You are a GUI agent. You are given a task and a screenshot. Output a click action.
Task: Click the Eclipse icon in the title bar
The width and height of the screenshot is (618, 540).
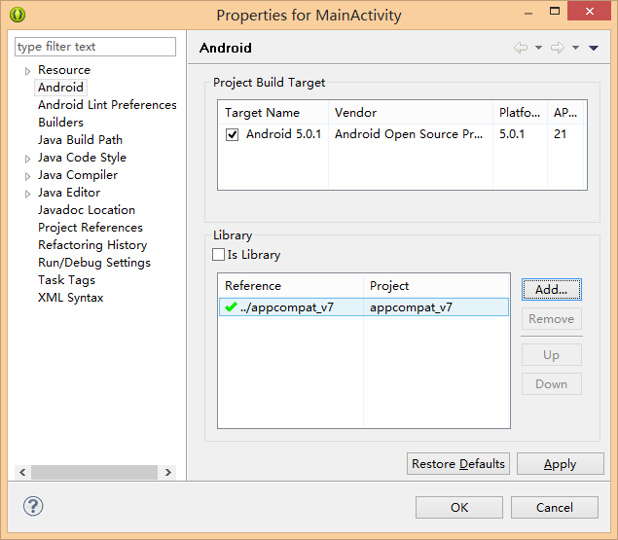pyautogui.click(x=18, y=15)
